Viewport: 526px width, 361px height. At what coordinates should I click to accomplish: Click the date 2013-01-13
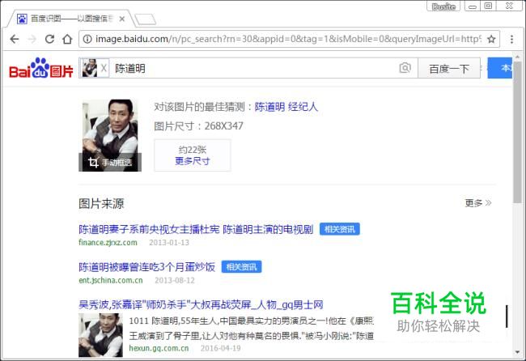point(169,243)
